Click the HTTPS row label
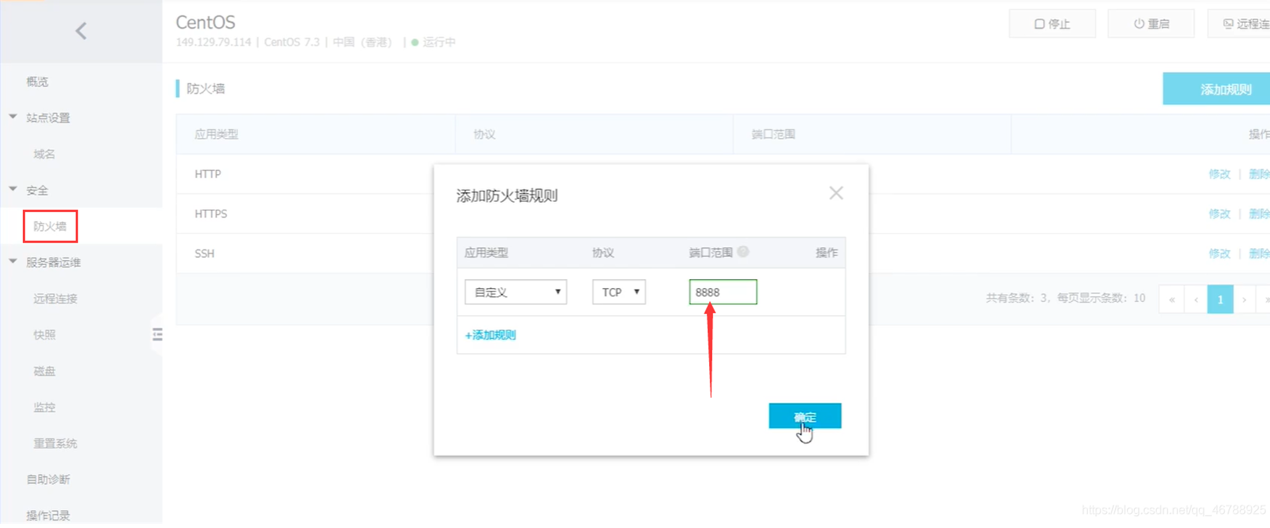The width and height of the screenshot is (1270, 528). [211, 214]
